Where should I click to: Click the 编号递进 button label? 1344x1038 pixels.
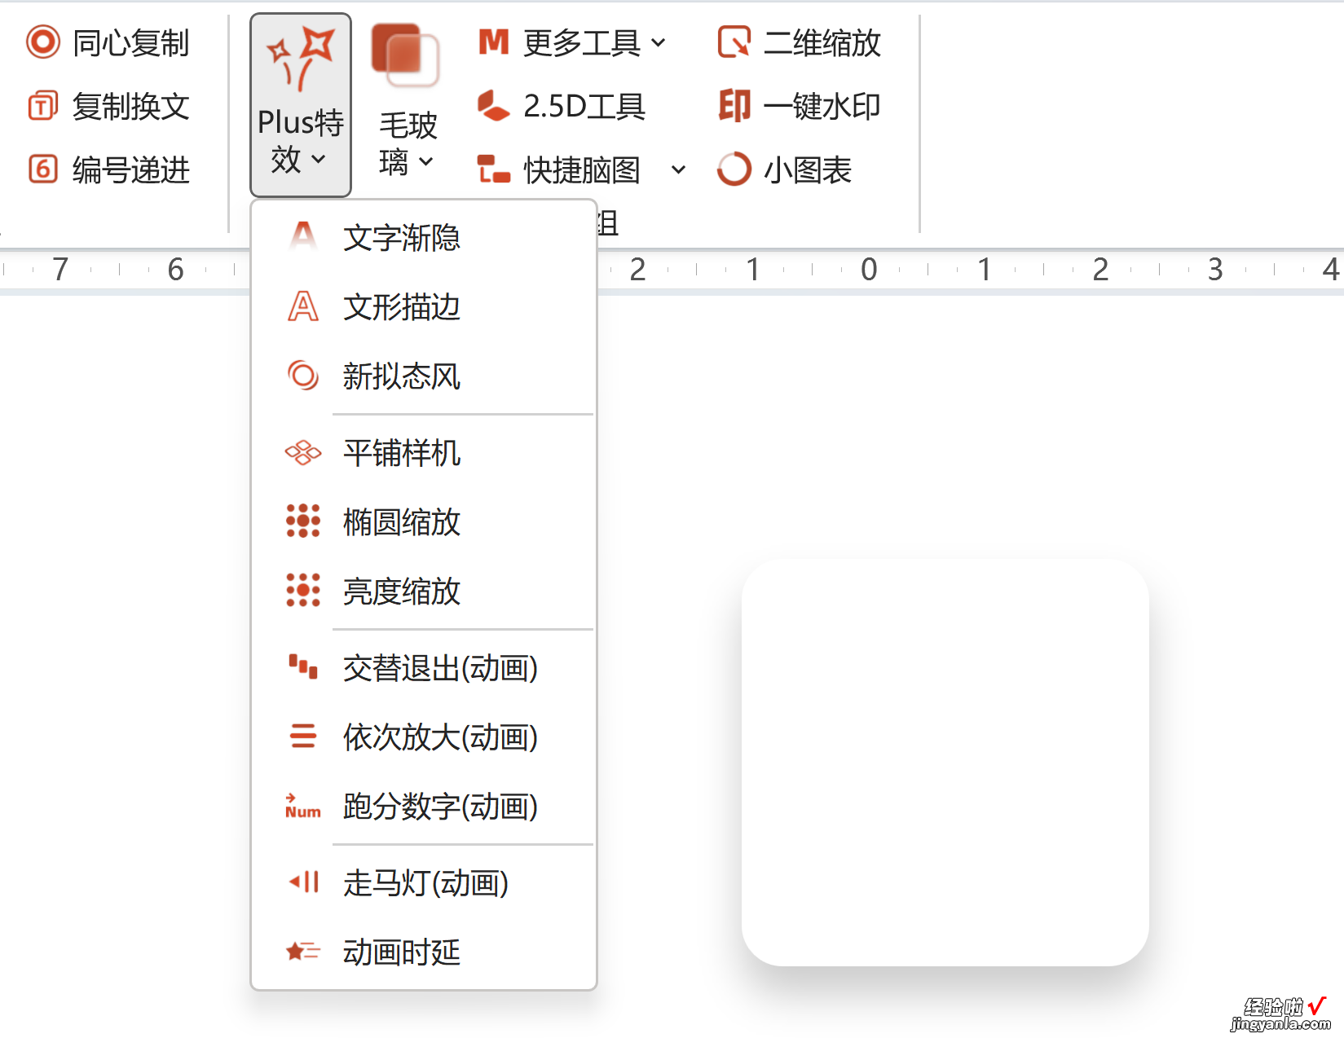130,169
